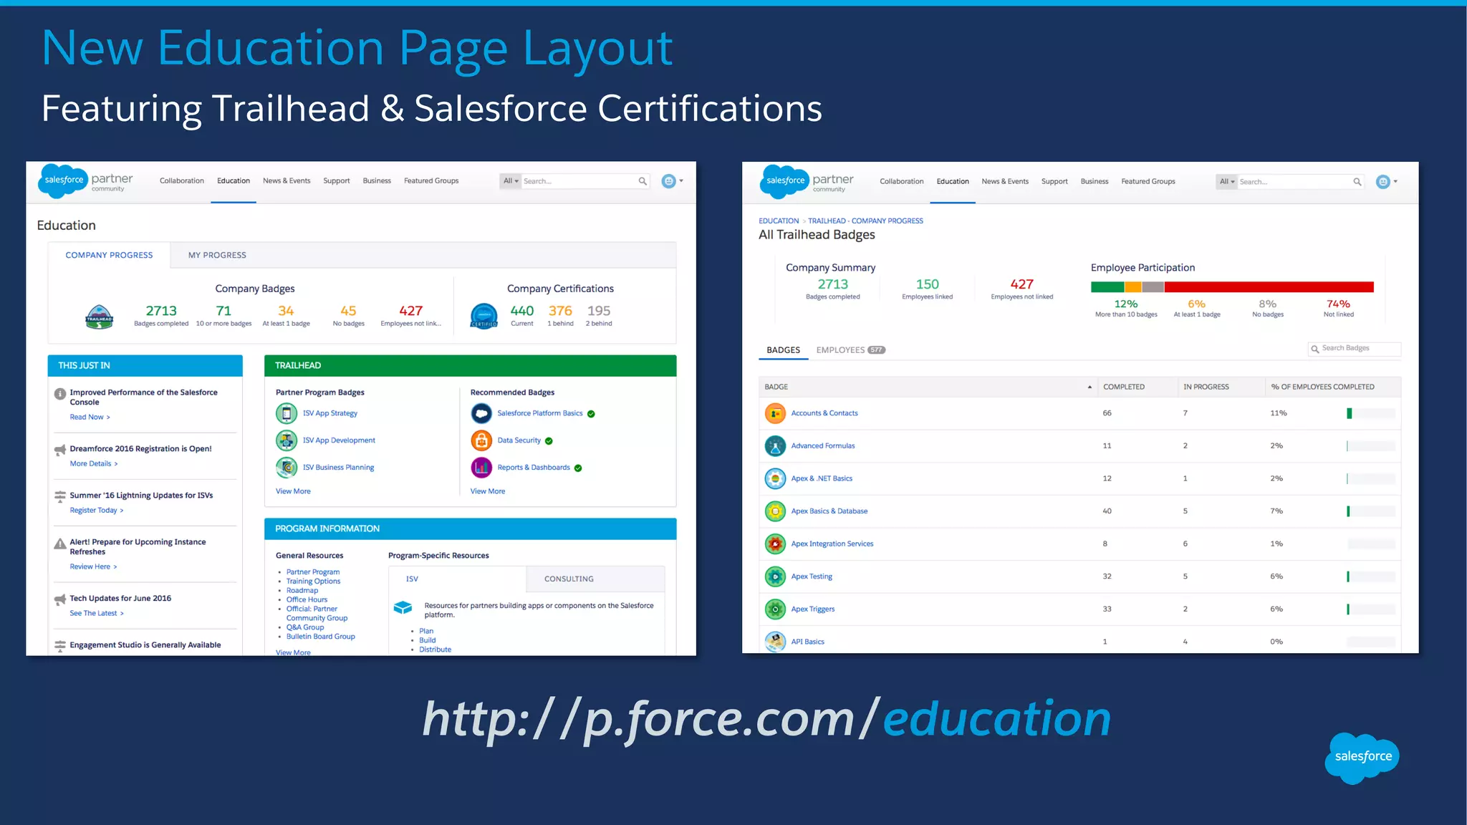Click red segment of Employee Participation bar
Viewport: 1467px width, 825px height.
(1269, 287)
